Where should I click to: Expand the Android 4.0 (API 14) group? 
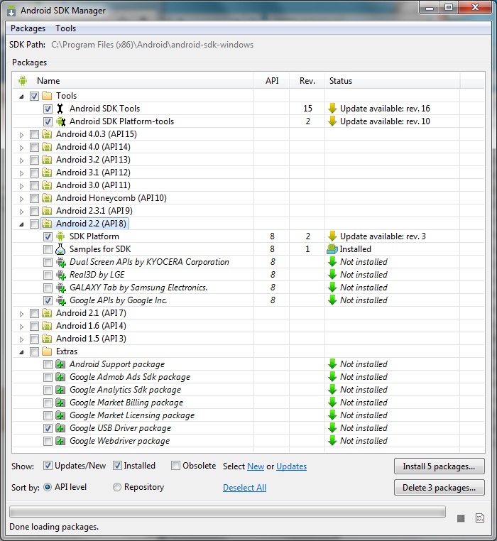(21, 148)
